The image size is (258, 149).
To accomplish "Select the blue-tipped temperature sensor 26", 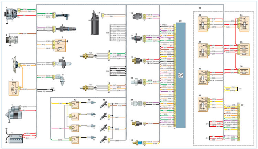I will pos(138,142).
